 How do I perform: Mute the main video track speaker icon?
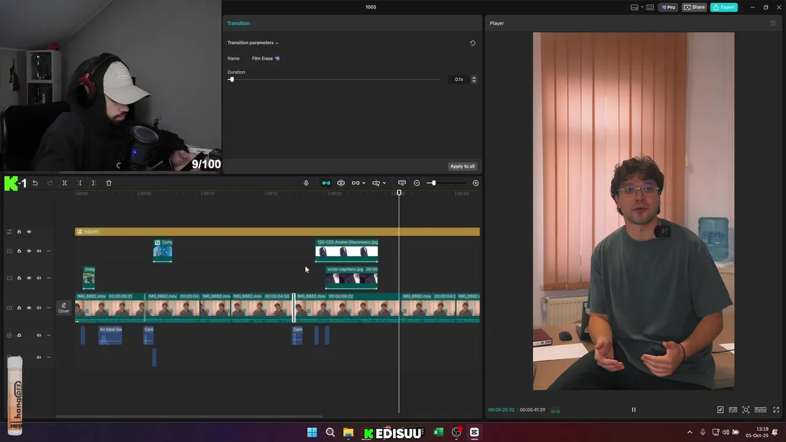39,308
